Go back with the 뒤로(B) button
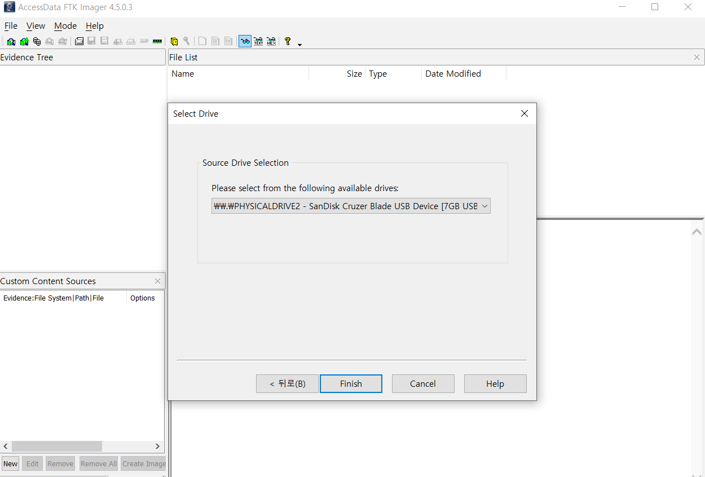The image size is (705, 477). pyautogui.click(x=287, y=383)
